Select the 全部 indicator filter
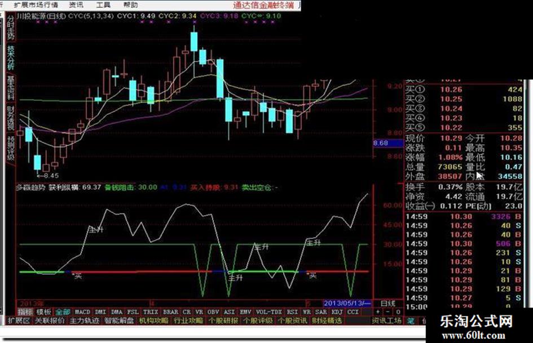Viewport: 533px width, 343px height. (63, 312)
